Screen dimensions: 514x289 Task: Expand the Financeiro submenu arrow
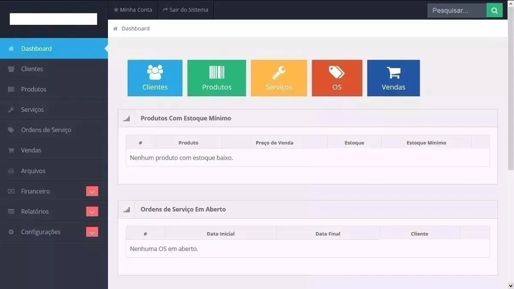coord(92,191)
